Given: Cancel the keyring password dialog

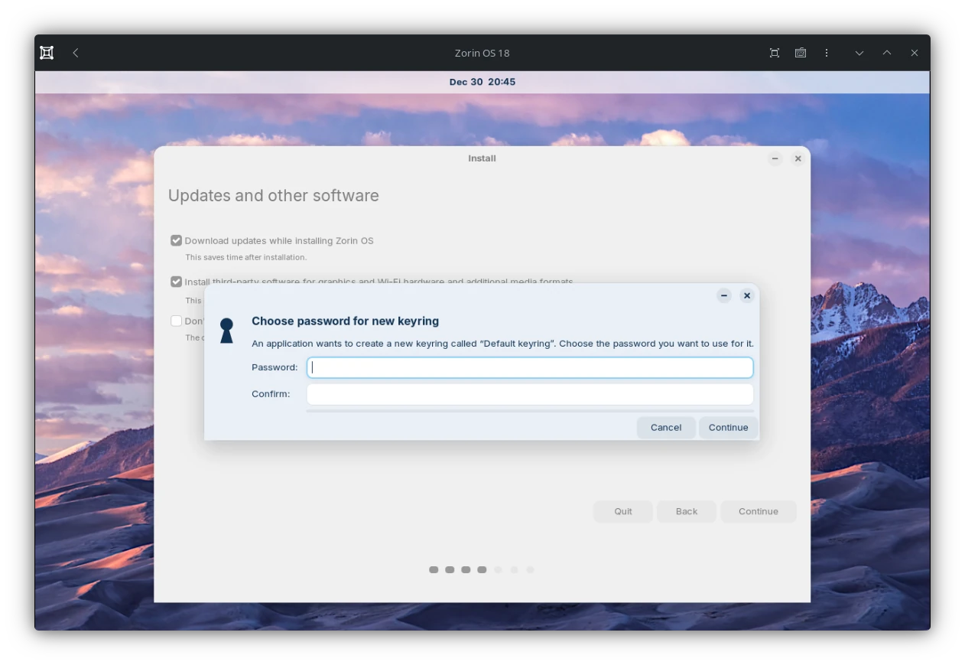Looking at the screenshot, I should pyautogui.click(x=665, y=427).
